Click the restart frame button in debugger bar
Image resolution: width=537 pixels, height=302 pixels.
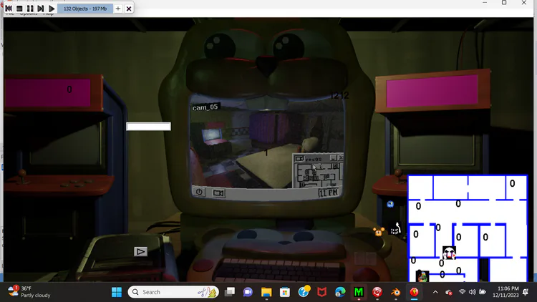(9, 9)
